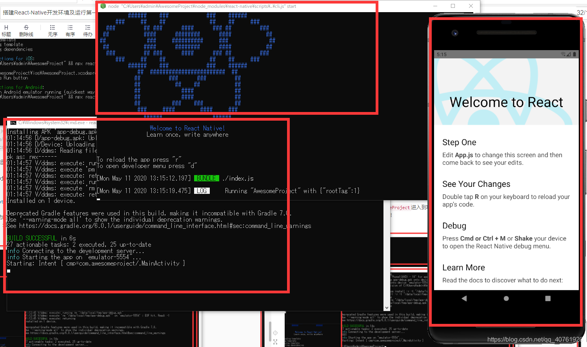The width and height of the screenshot is (587, 347).
Task: Click 'BUILD SUCCESSFUL in 6s' text
Action: click(42, 238)
